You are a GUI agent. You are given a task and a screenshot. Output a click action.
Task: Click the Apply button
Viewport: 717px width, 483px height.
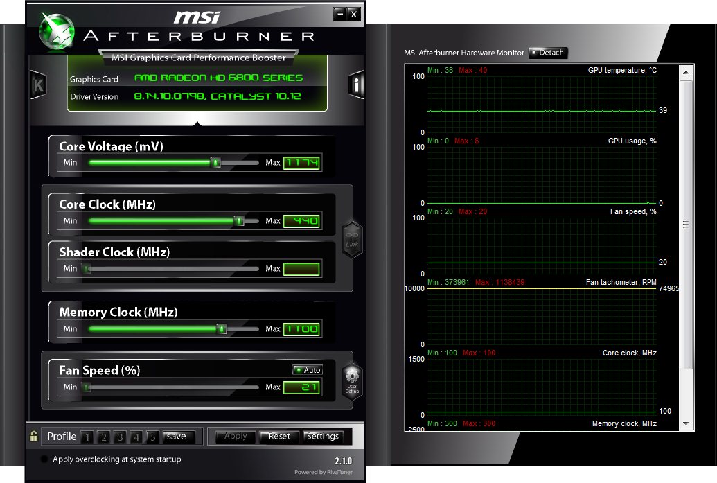[236, 437]
